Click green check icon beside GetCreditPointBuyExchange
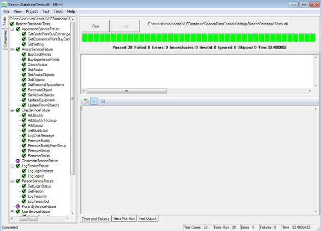 coord(24,34)
